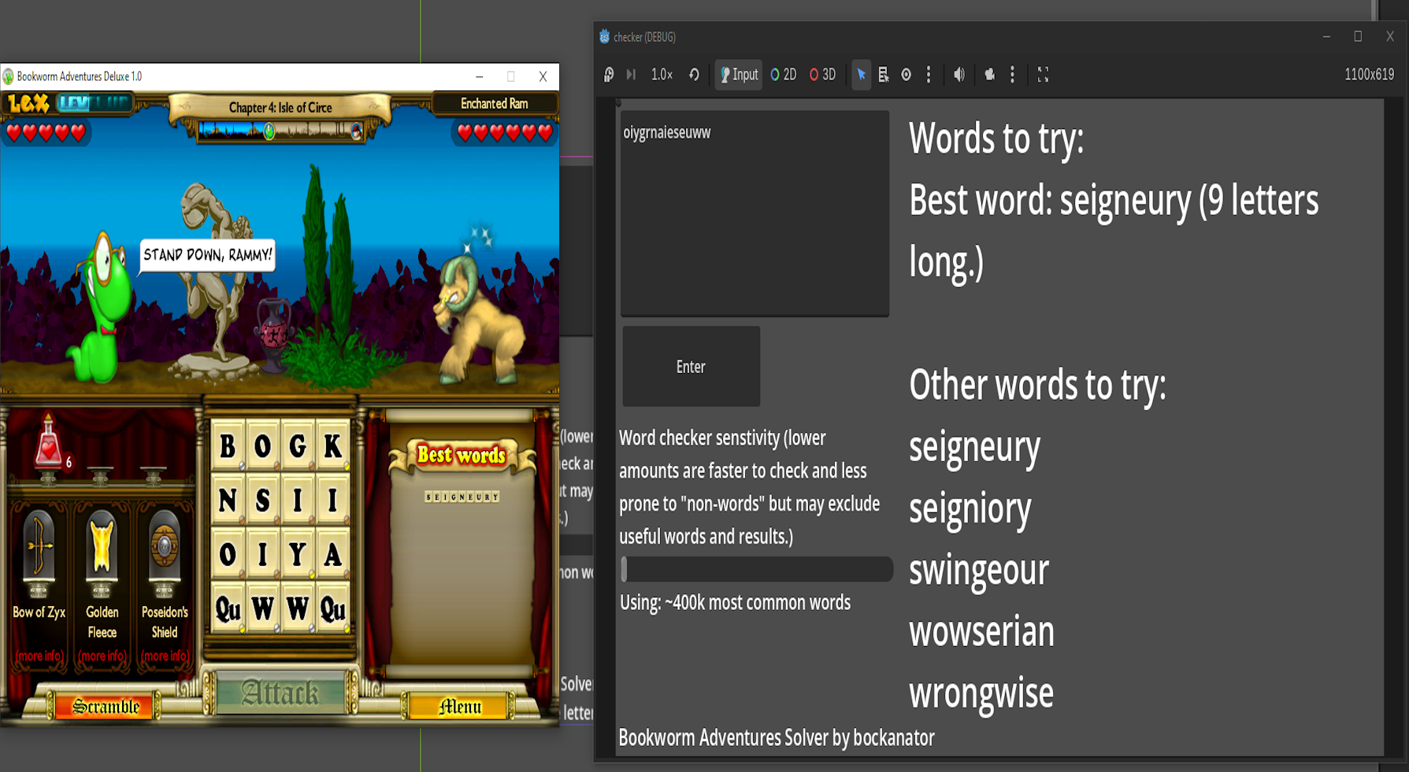Advance one frame in checker toolbar
This screenshot has height=772, width=1409.
(631, 75)
